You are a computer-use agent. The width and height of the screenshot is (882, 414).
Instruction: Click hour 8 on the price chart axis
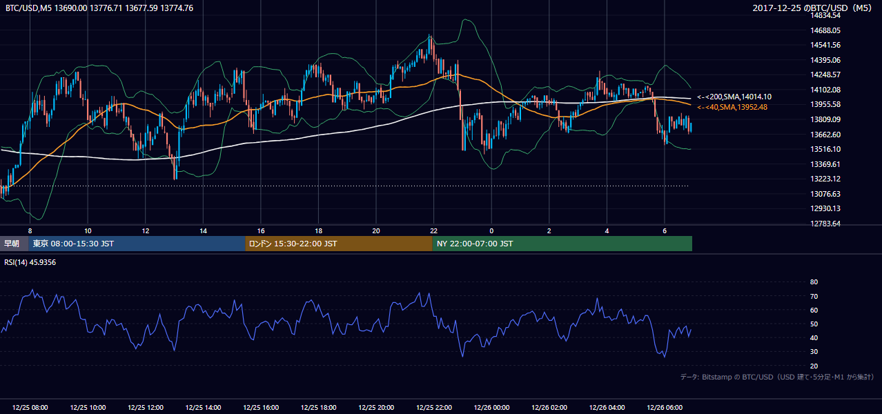[30, 230]
